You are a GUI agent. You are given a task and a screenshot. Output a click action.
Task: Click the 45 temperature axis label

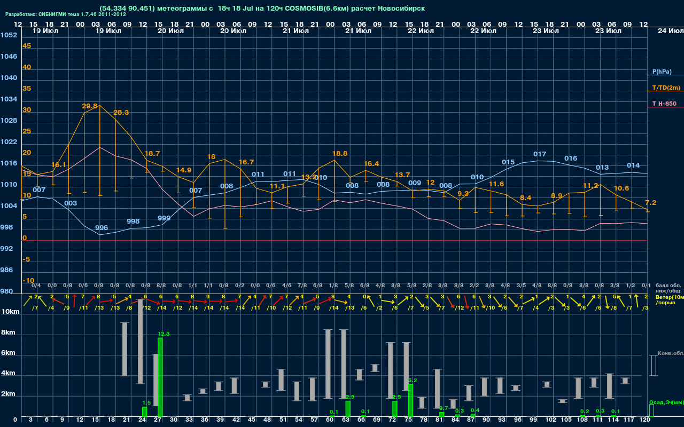(27, 46)
